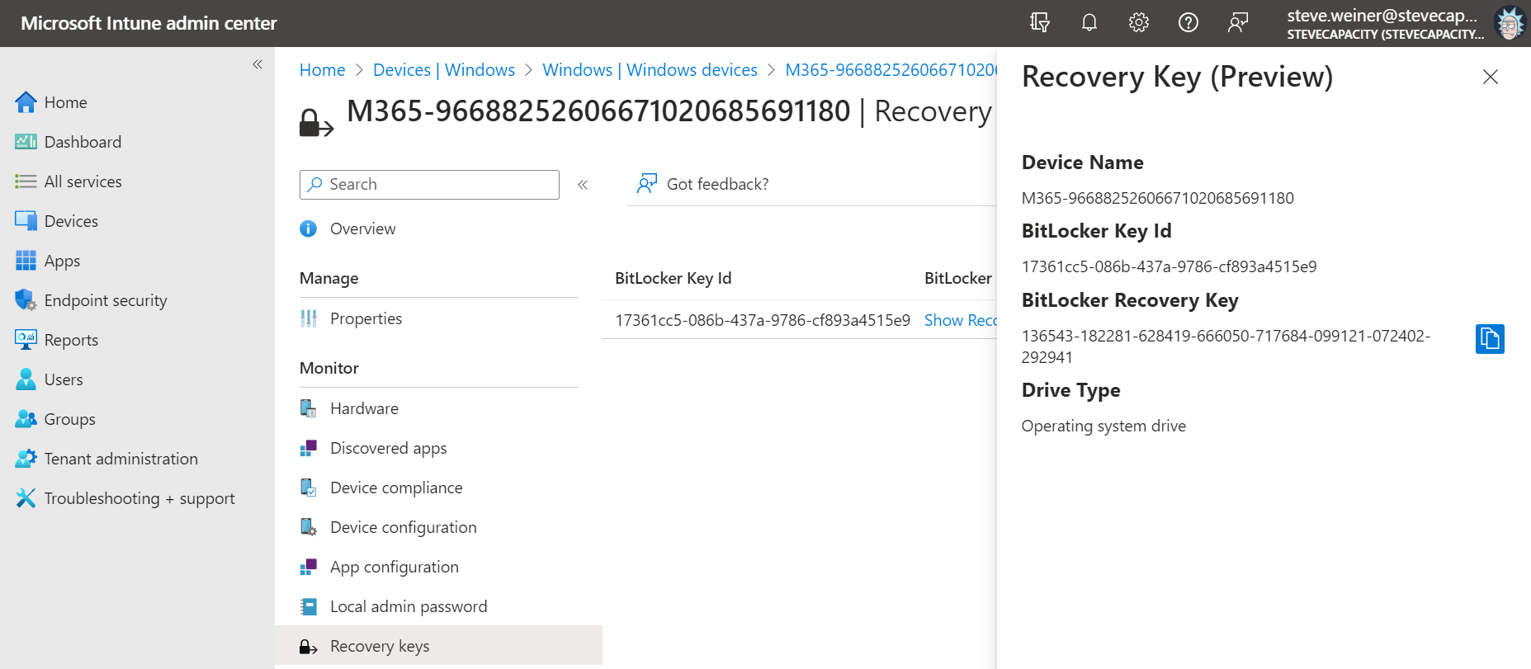This screenshot has width=1531, height=669.
Task: Open help question mark icon
Action: (x=1188, y=22)
